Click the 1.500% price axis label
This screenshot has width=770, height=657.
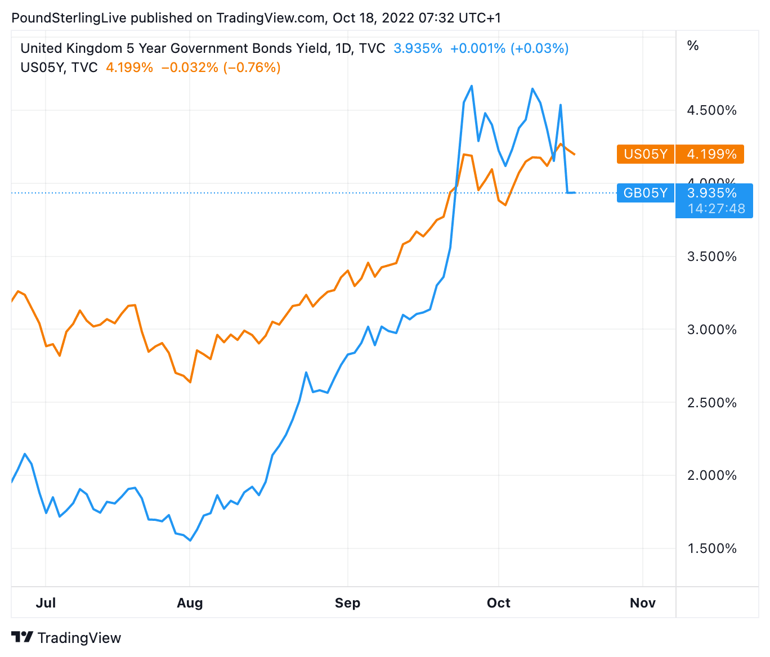tap(711, 548)
